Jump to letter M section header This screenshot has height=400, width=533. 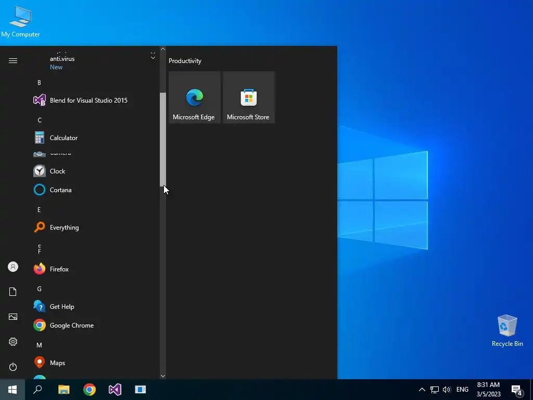tap(39, 345)
